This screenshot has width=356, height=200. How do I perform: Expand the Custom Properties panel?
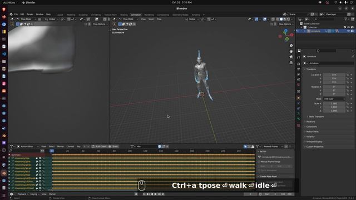pyautogui.click(x=315, y=147)
